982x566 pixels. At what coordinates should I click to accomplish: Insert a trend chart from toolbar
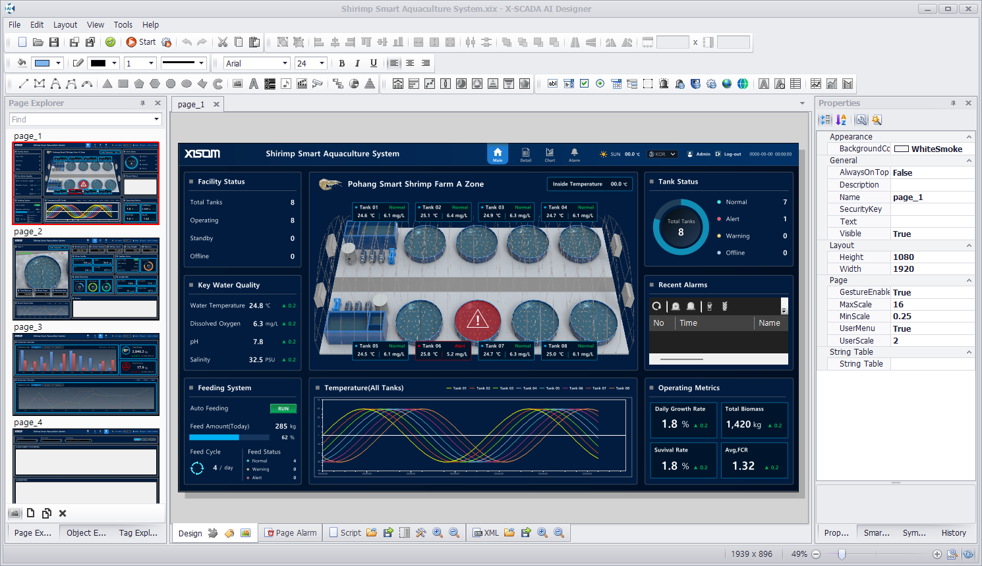[x=816, y=84]
